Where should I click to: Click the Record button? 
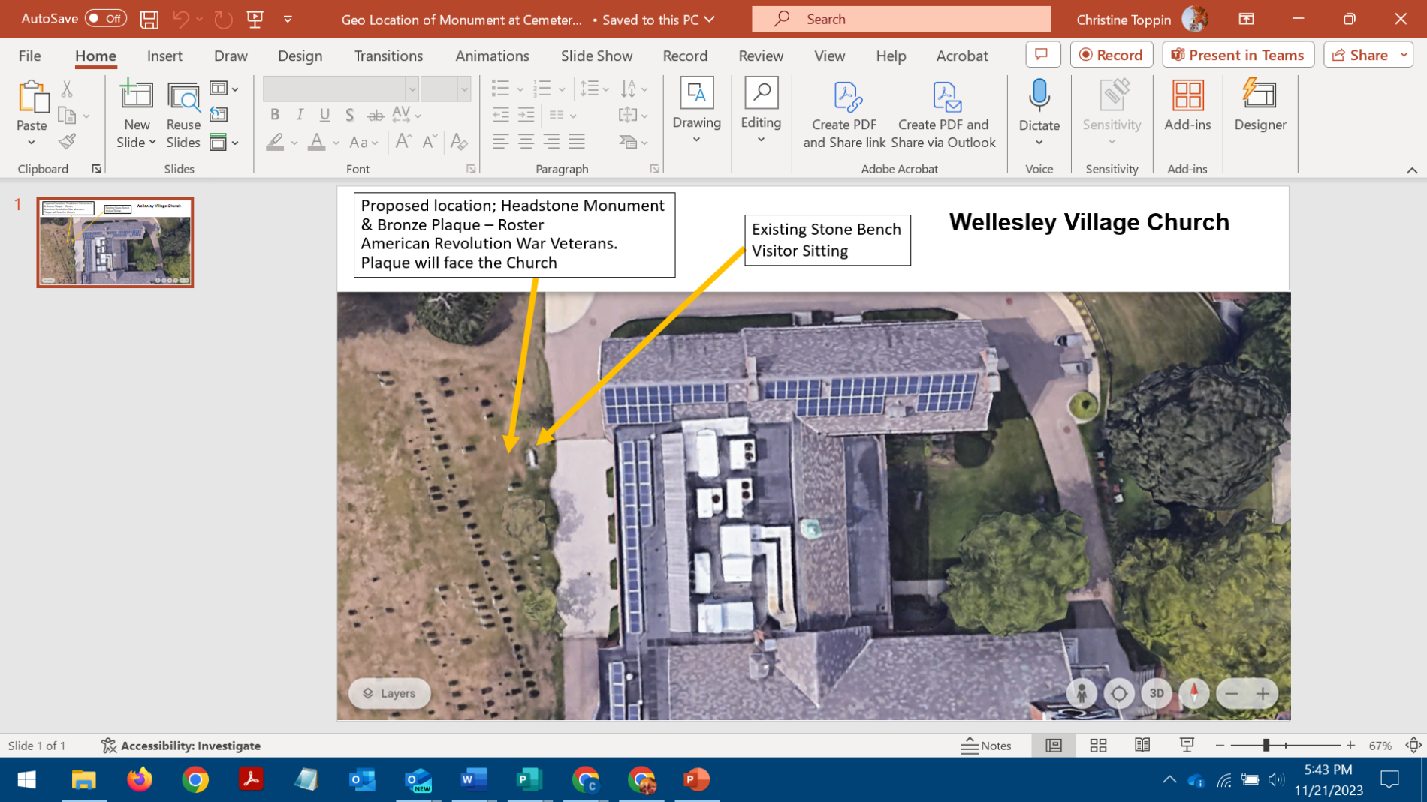point(1111,55)
